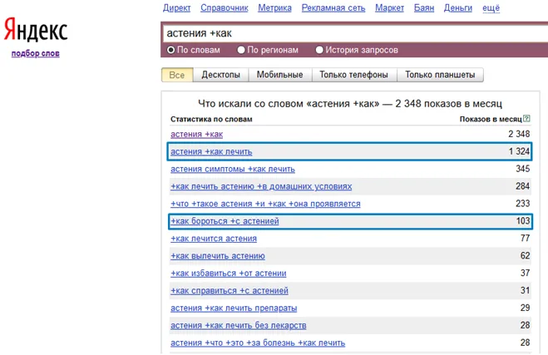Screen dimensions: 548x355
Task: Click the 233 impressions value
Action: pos(523,204)
